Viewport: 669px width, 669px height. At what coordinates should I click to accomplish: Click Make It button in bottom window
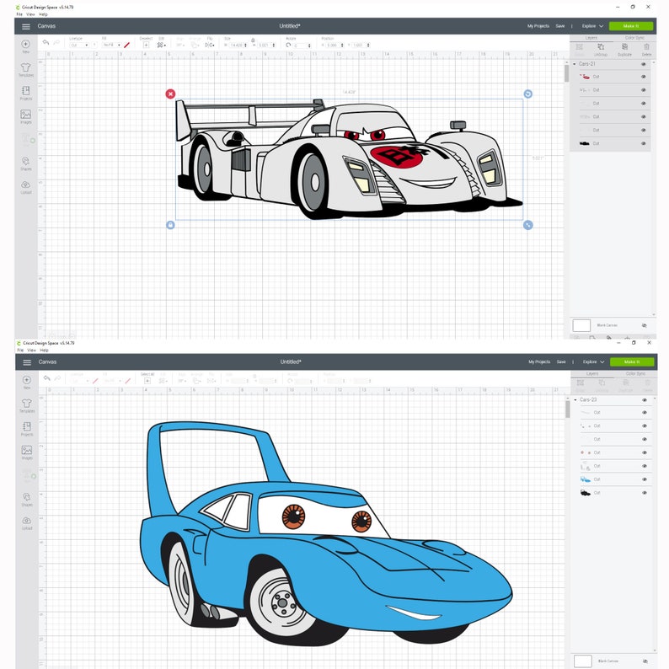point(632,361)
